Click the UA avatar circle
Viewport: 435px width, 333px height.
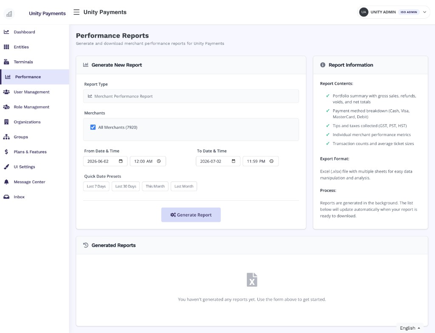[x=364, y=12]
